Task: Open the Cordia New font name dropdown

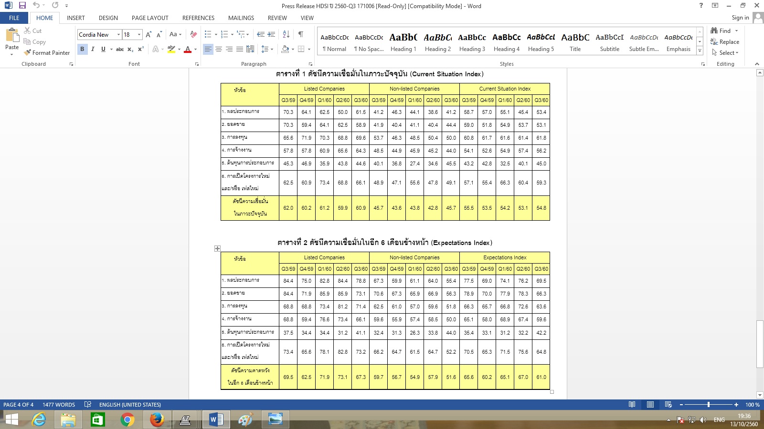Action: click(x=118, y=35)
